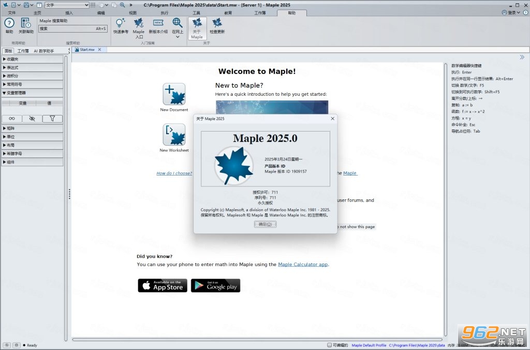Click the New Worksheet maple icon
This screenshot has width=530, height=350.
tap(174, 135)
